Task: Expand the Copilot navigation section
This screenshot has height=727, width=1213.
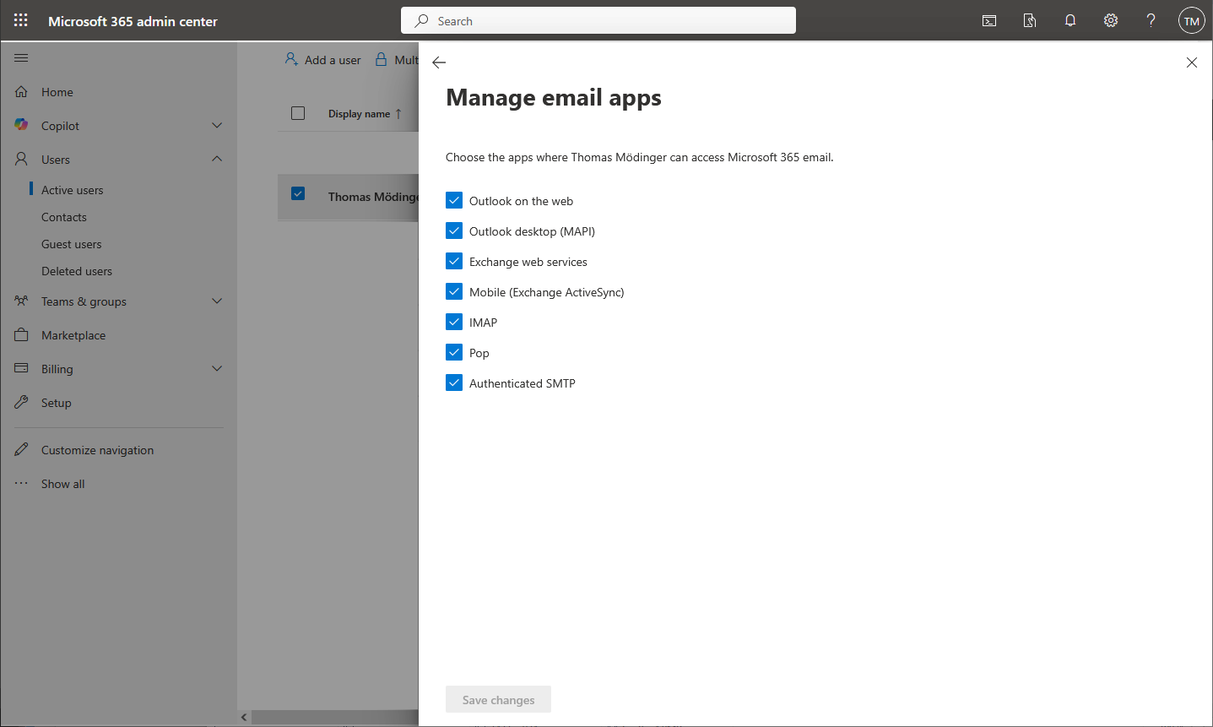Action: click(217, 126)
